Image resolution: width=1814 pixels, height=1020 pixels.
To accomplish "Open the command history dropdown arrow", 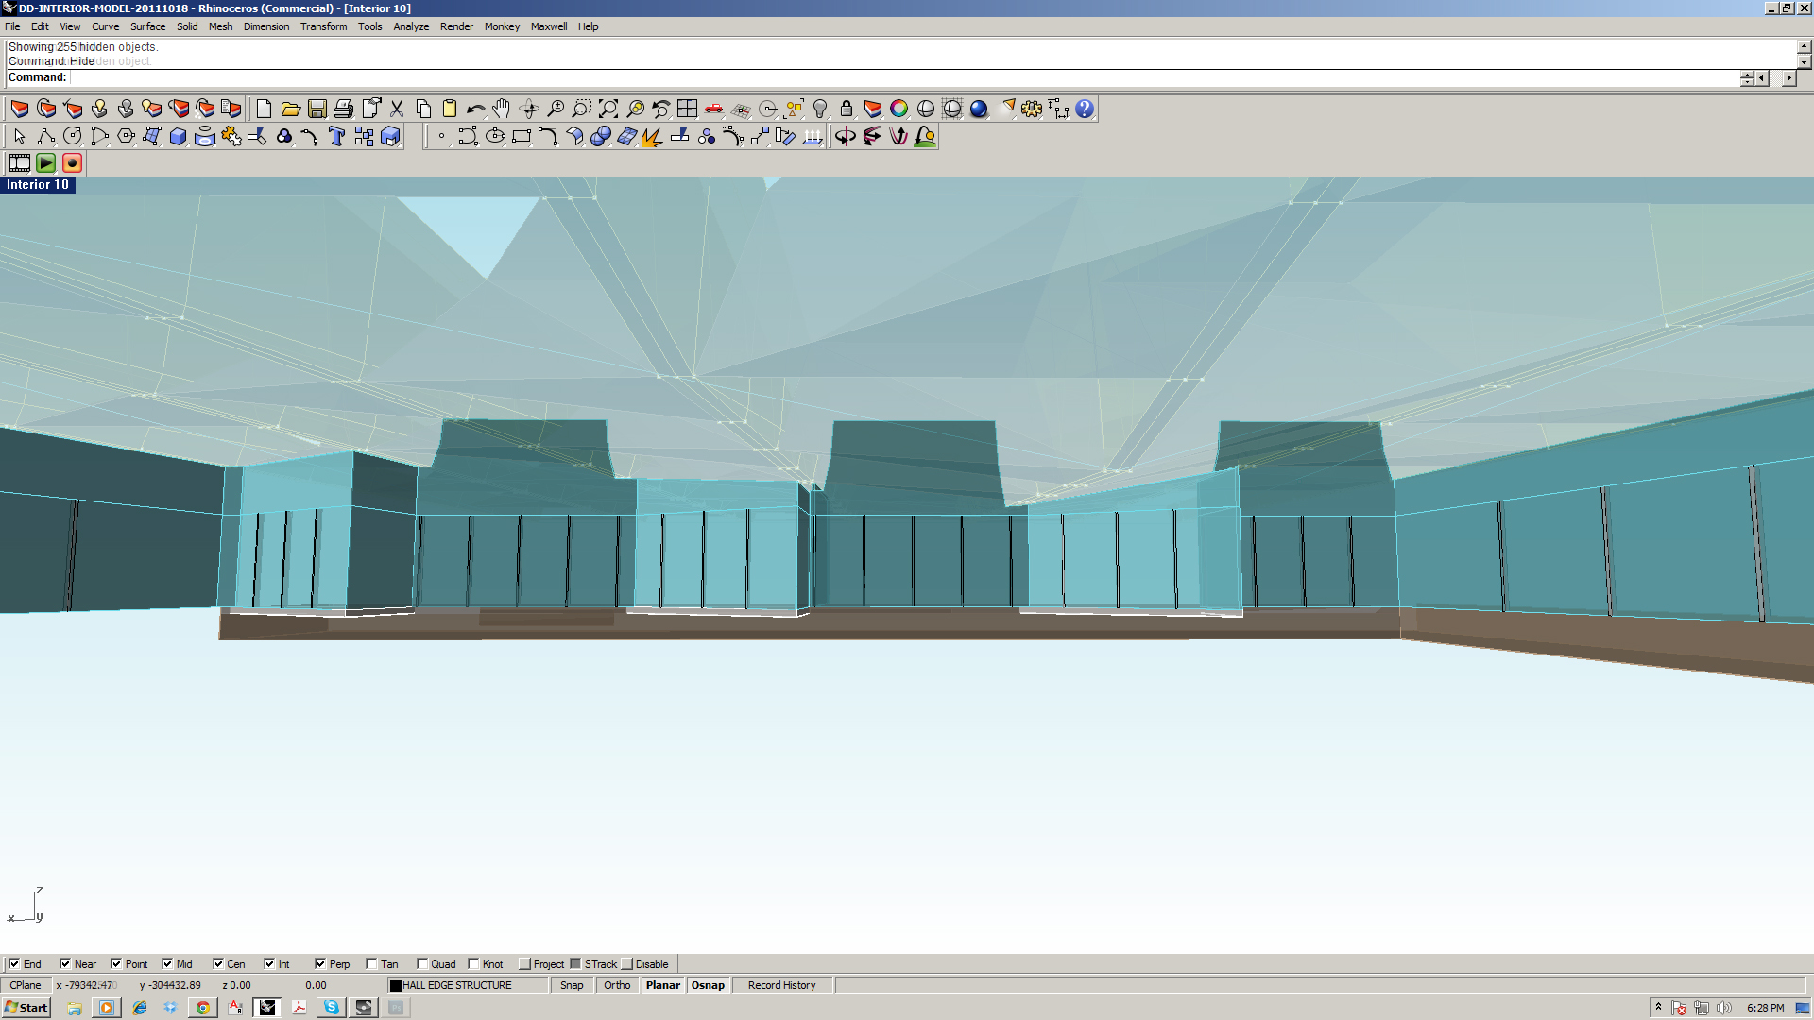I will click(1804, 61).
